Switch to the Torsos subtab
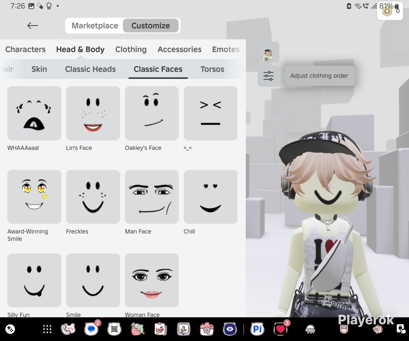 click(x=212, y=69)
